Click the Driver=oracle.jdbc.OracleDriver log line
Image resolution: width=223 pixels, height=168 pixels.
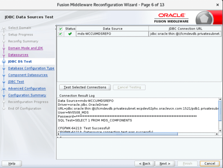(83, 105)
